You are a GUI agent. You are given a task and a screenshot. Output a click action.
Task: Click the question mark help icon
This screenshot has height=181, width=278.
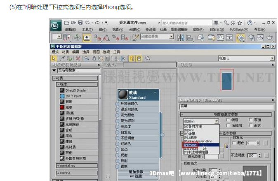[250, 23]
